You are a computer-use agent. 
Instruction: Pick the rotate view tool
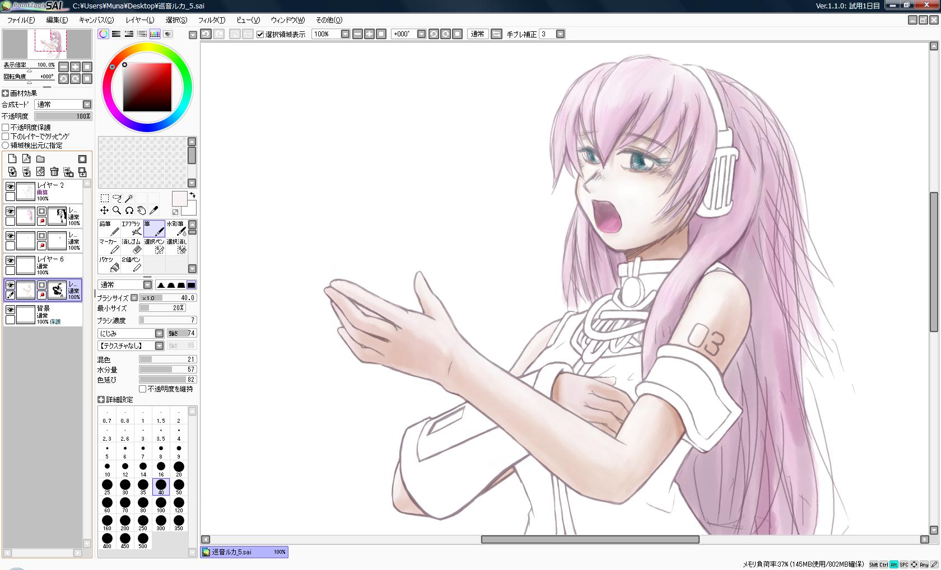[x=129, y=211]
